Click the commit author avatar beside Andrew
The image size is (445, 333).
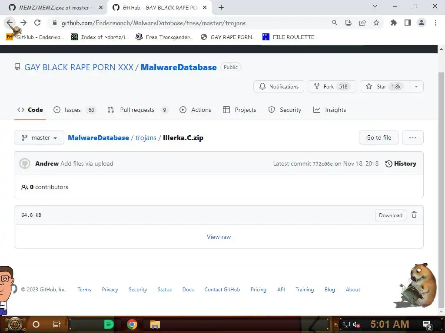tap(25, 163)
